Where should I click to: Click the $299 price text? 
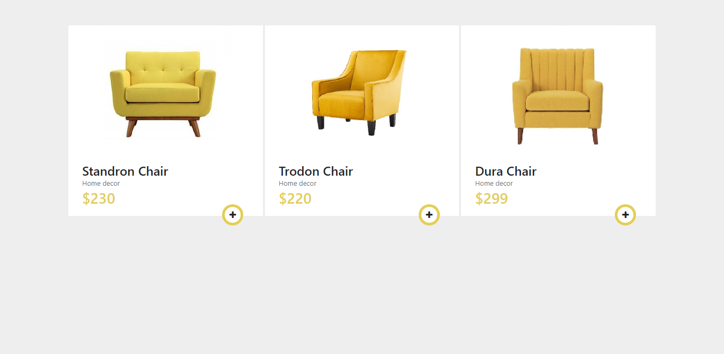491,198
